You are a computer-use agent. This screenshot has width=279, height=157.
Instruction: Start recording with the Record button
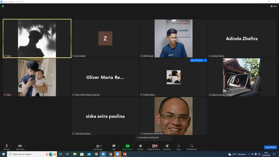point(140,147)
